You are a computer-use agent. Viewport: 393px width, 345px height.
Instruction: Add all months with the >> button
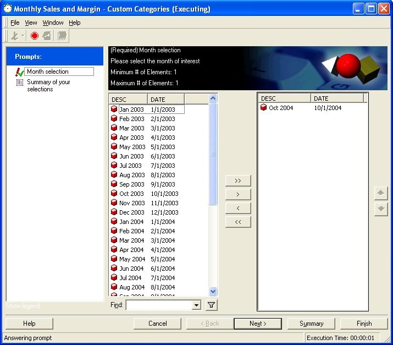pyautogui.click(x=238, y=180)
